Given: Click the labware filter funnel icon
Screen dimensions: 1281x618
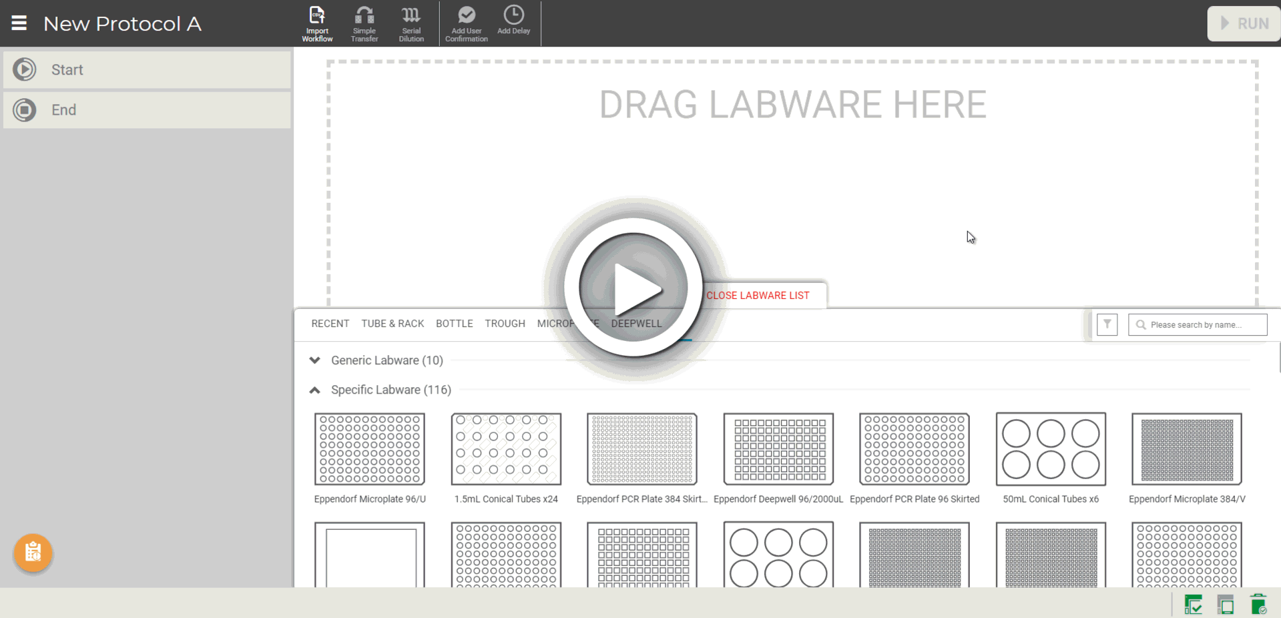Looking at the screenshot, I should click(x=1107, y=324).
